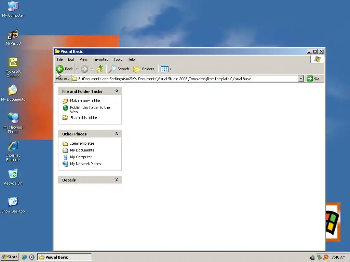Click the 7:48 AM clock
Screen dimensions: 350x262
coord(338,257)
